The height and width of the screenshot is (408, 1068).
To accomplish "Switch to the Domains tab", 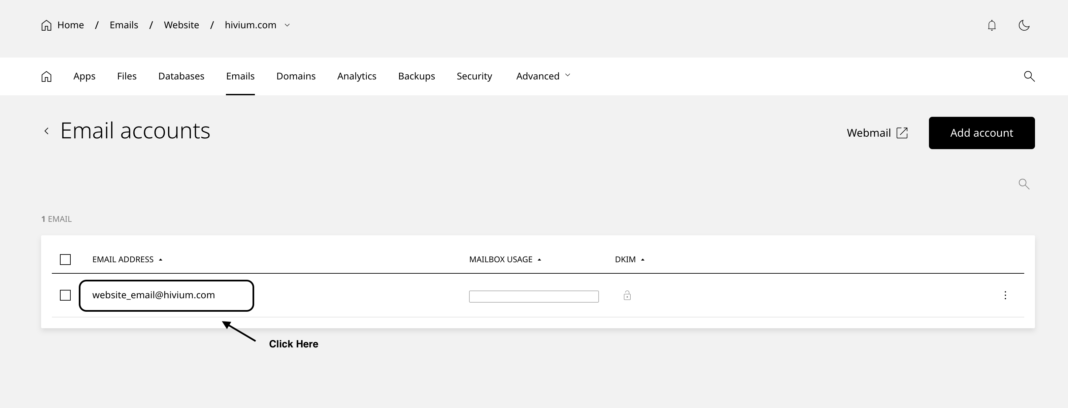I will (x=296, y=76).
